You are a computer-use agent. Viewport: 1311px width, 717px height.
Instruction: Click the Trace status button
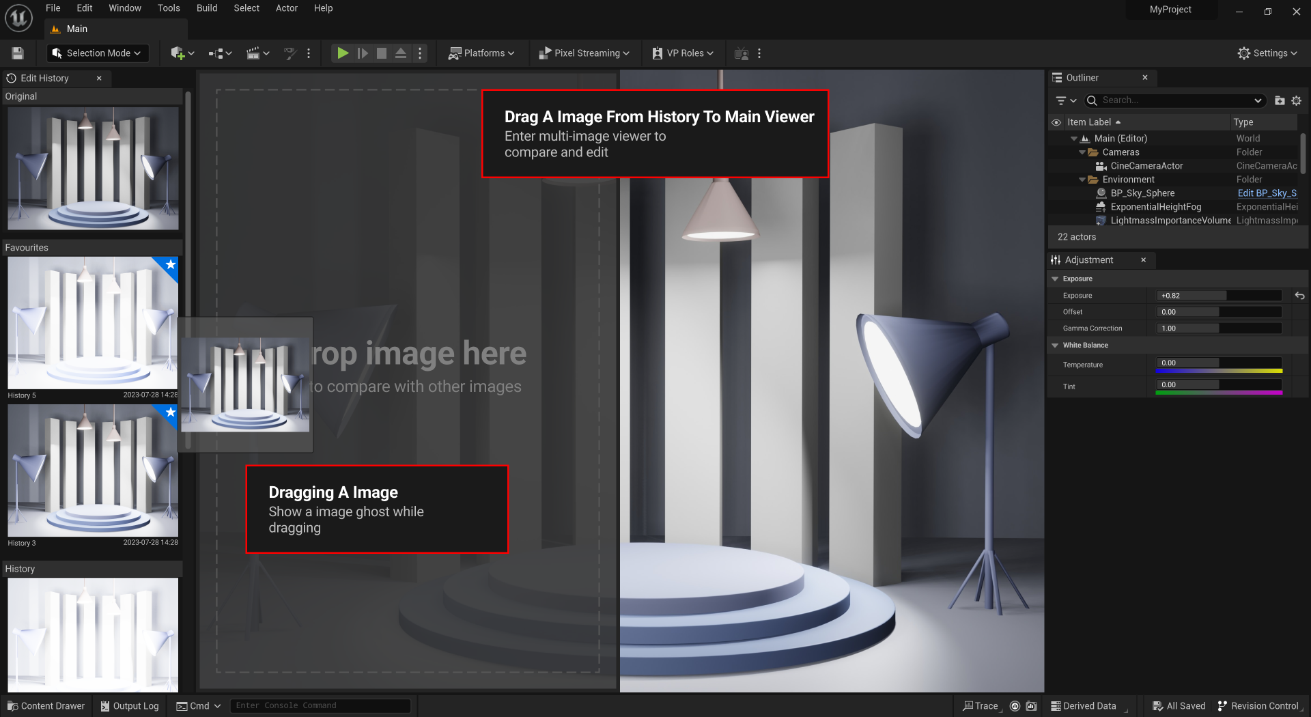[x=981, y=706]
